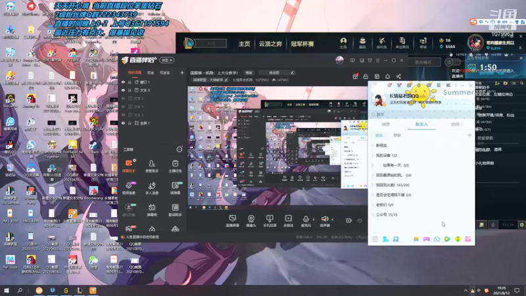
Task: Expand the 如果有一天 0/0 group
Action: [372, 165]
